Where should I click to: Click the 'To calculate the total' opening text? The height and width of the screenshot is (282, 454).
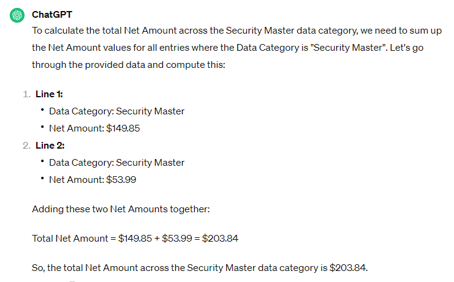[x=77, y=31]
